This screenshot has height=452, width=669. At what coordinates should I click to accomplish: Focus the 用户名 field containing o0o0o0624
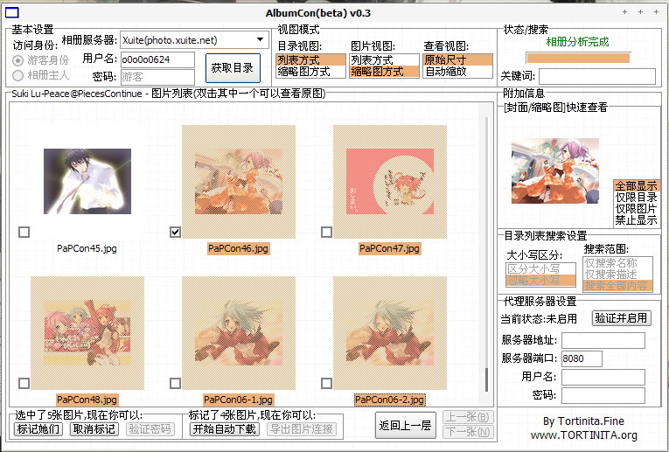click(x=157, y=59)
